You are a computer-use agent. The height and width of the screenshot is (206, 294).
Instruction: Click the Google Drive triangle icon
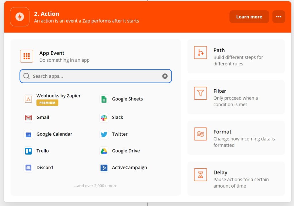pyautogui.click(x=104, y=151)
